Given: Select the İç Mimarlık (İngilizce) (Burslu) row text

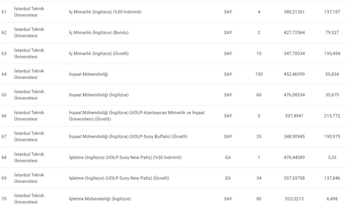Looking at the screenshot, I should (96, 33).
